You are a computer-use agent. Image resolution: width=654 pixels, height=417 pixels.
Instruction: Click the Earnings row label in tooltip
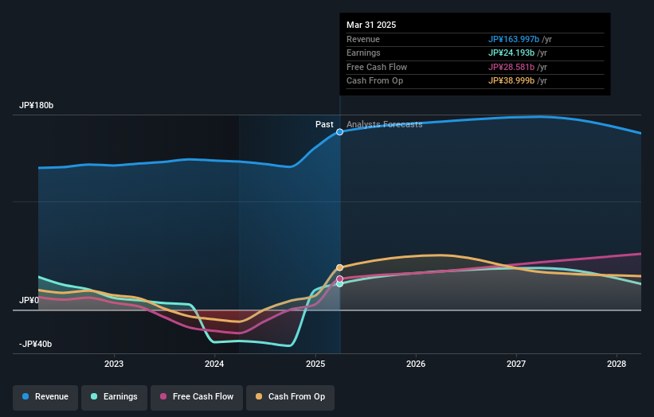point(364,53)
